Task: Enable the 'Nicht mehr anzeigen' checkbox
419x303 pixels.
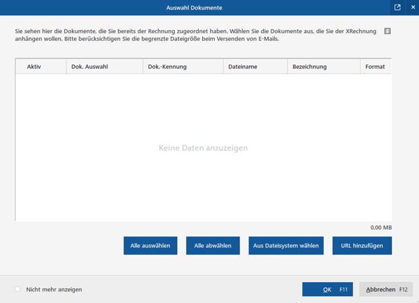Action: click(x=18, y=290)
